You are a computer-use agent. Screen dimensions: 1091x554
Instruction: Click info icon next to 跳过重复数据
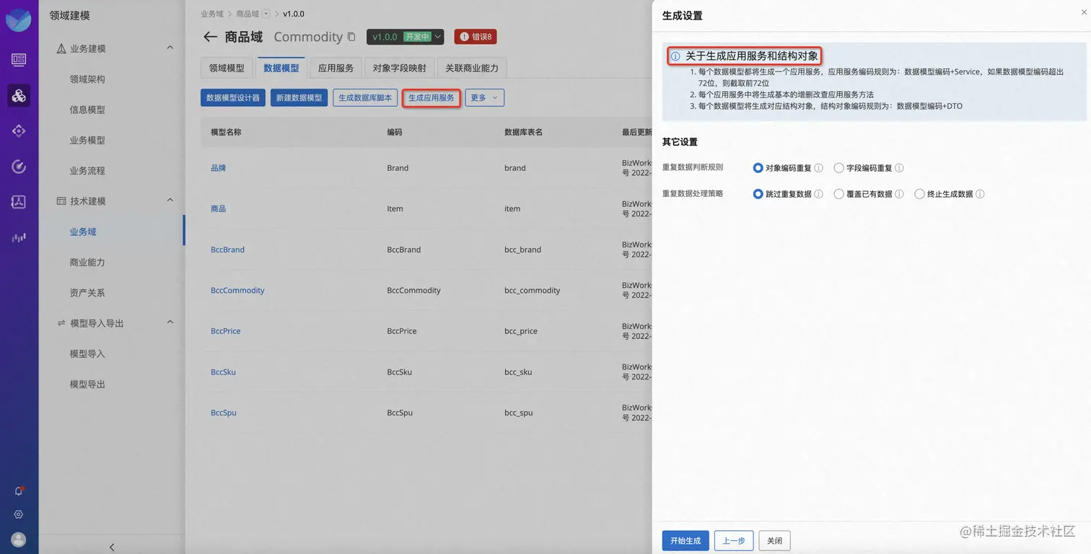point(819,194)
